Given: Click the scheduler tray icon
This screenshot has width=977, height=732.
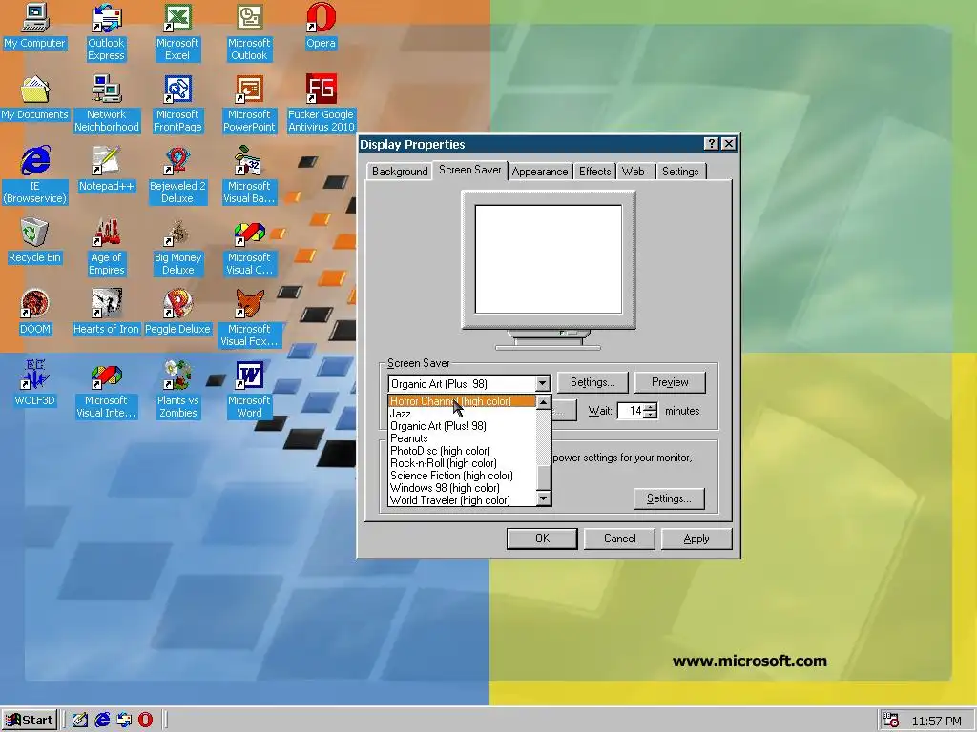Looking at the screenshot, I should point(891,721).
